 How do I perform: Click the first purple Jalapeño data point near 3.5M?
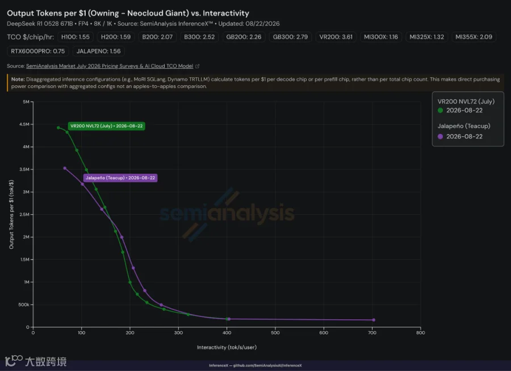coord(65,168)
